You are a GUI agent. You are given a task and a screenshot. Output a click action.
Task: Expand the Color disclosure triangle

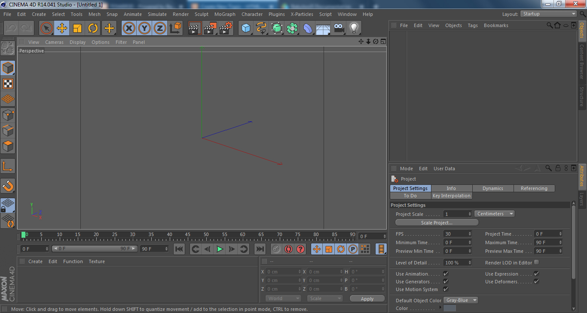click(441, 308)
